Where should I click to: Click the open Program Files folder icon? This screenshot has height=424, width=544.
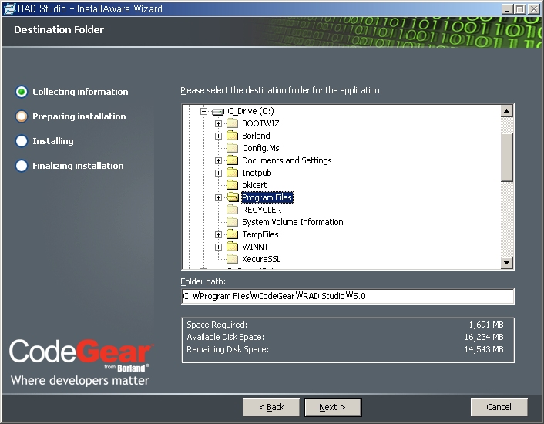coord(232,197)
